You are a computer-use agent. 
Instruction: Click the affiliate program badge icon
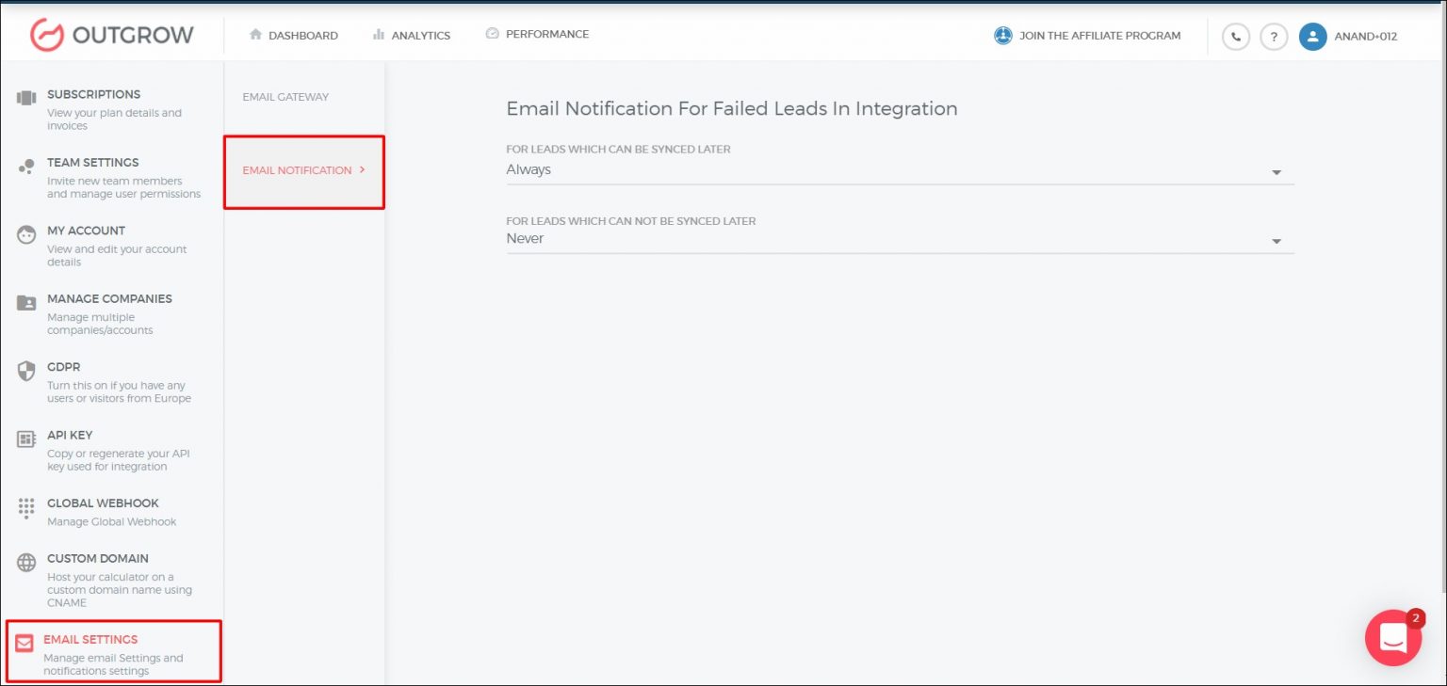coord(1002,36)
